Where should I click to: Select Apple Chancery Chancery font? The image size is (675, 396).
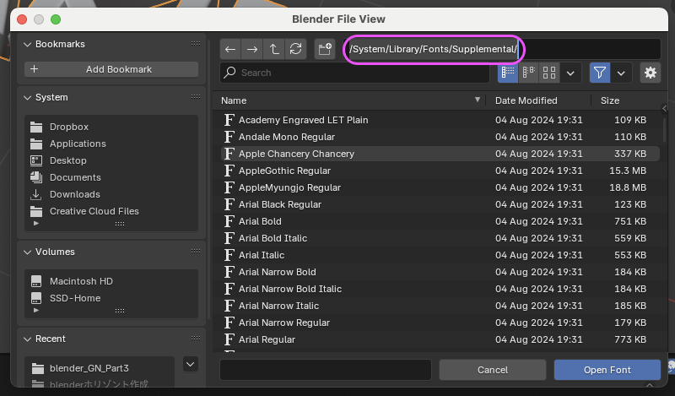point(440,154)
